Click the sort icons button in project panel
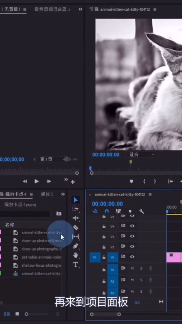Viewport: 182px width, 324px height. 58,314
